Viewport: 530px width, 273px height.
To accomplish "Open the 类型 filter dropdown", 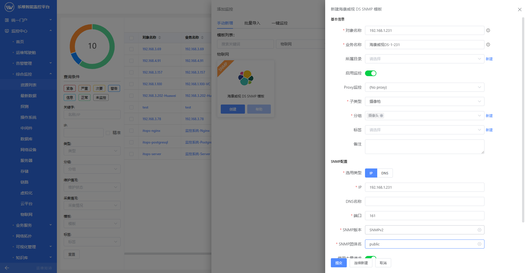I will 92,151.
